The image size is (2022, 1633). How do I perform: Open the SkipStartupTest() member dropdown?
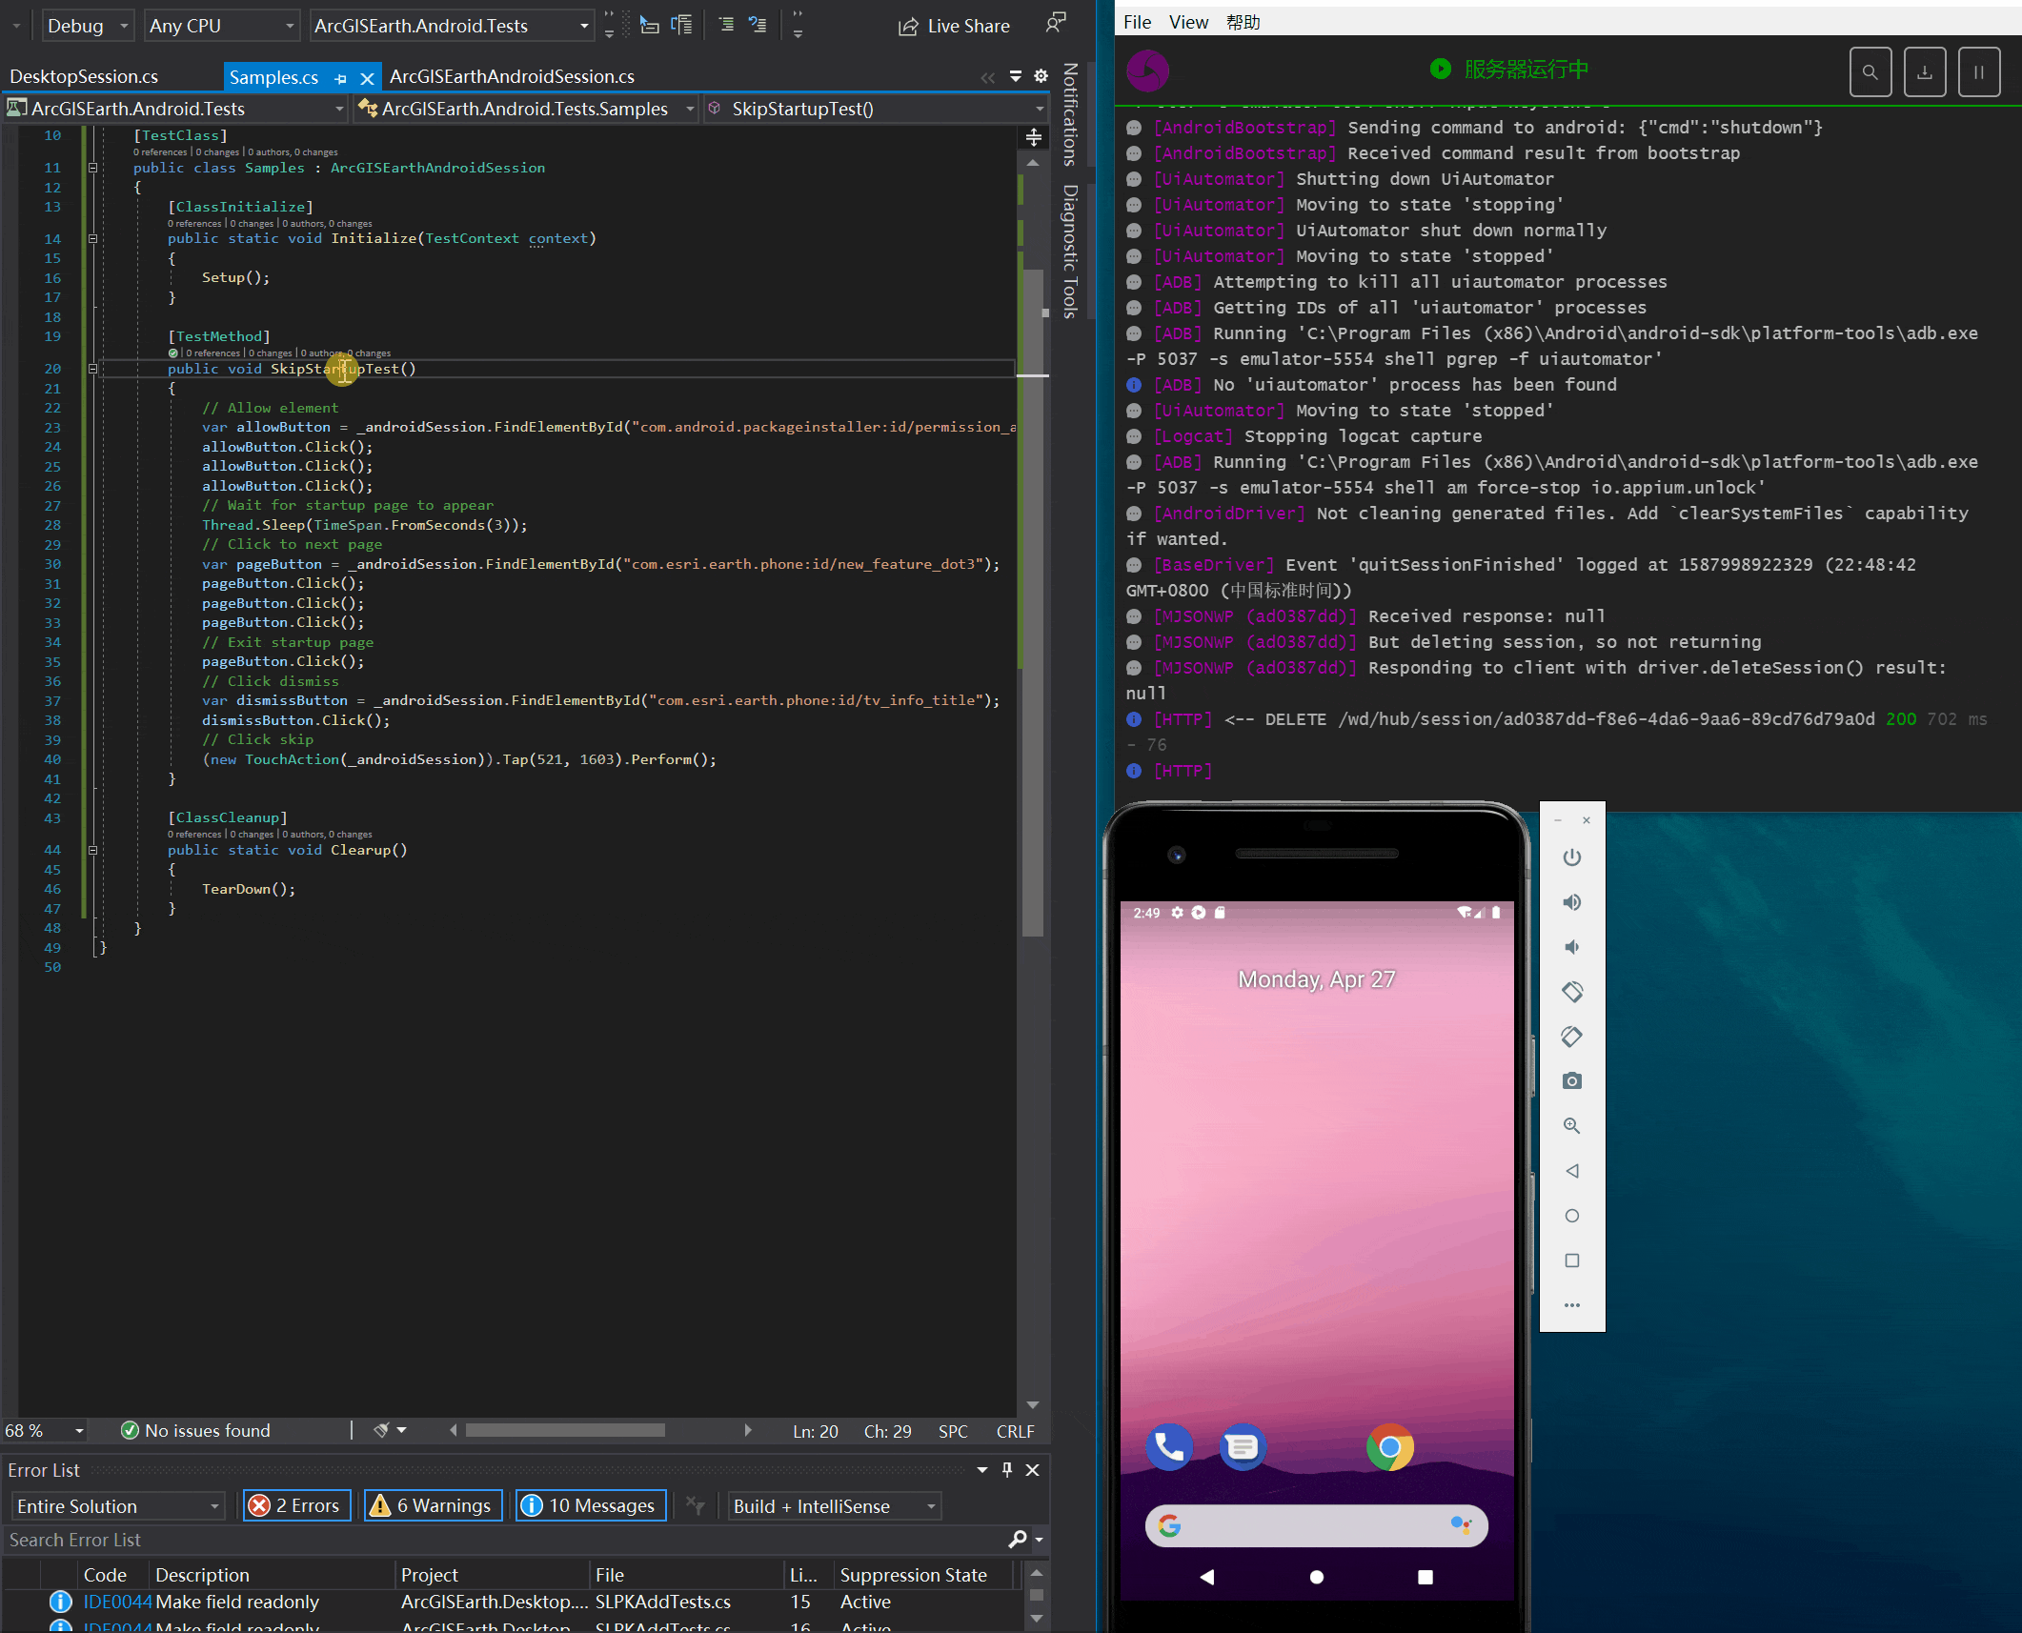(876, 109)
